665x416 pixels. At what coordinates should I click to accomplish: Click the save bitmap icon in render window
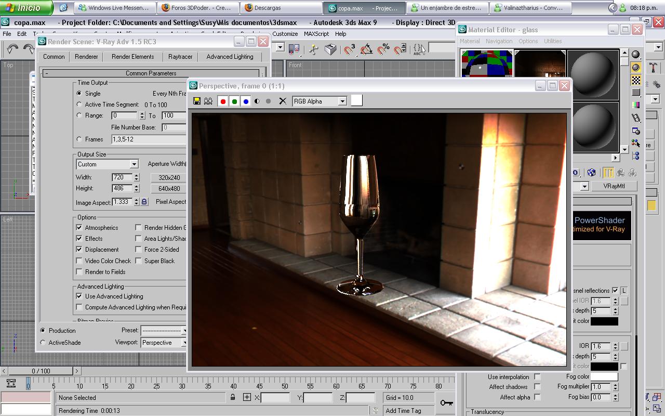point(197,101)
